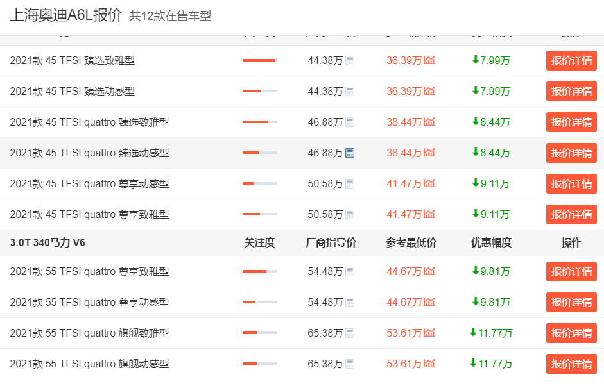View price trend chart for 45 TFSI 臻选致雅型
Viewport: 604px width, 386px height.
(429, 60)
